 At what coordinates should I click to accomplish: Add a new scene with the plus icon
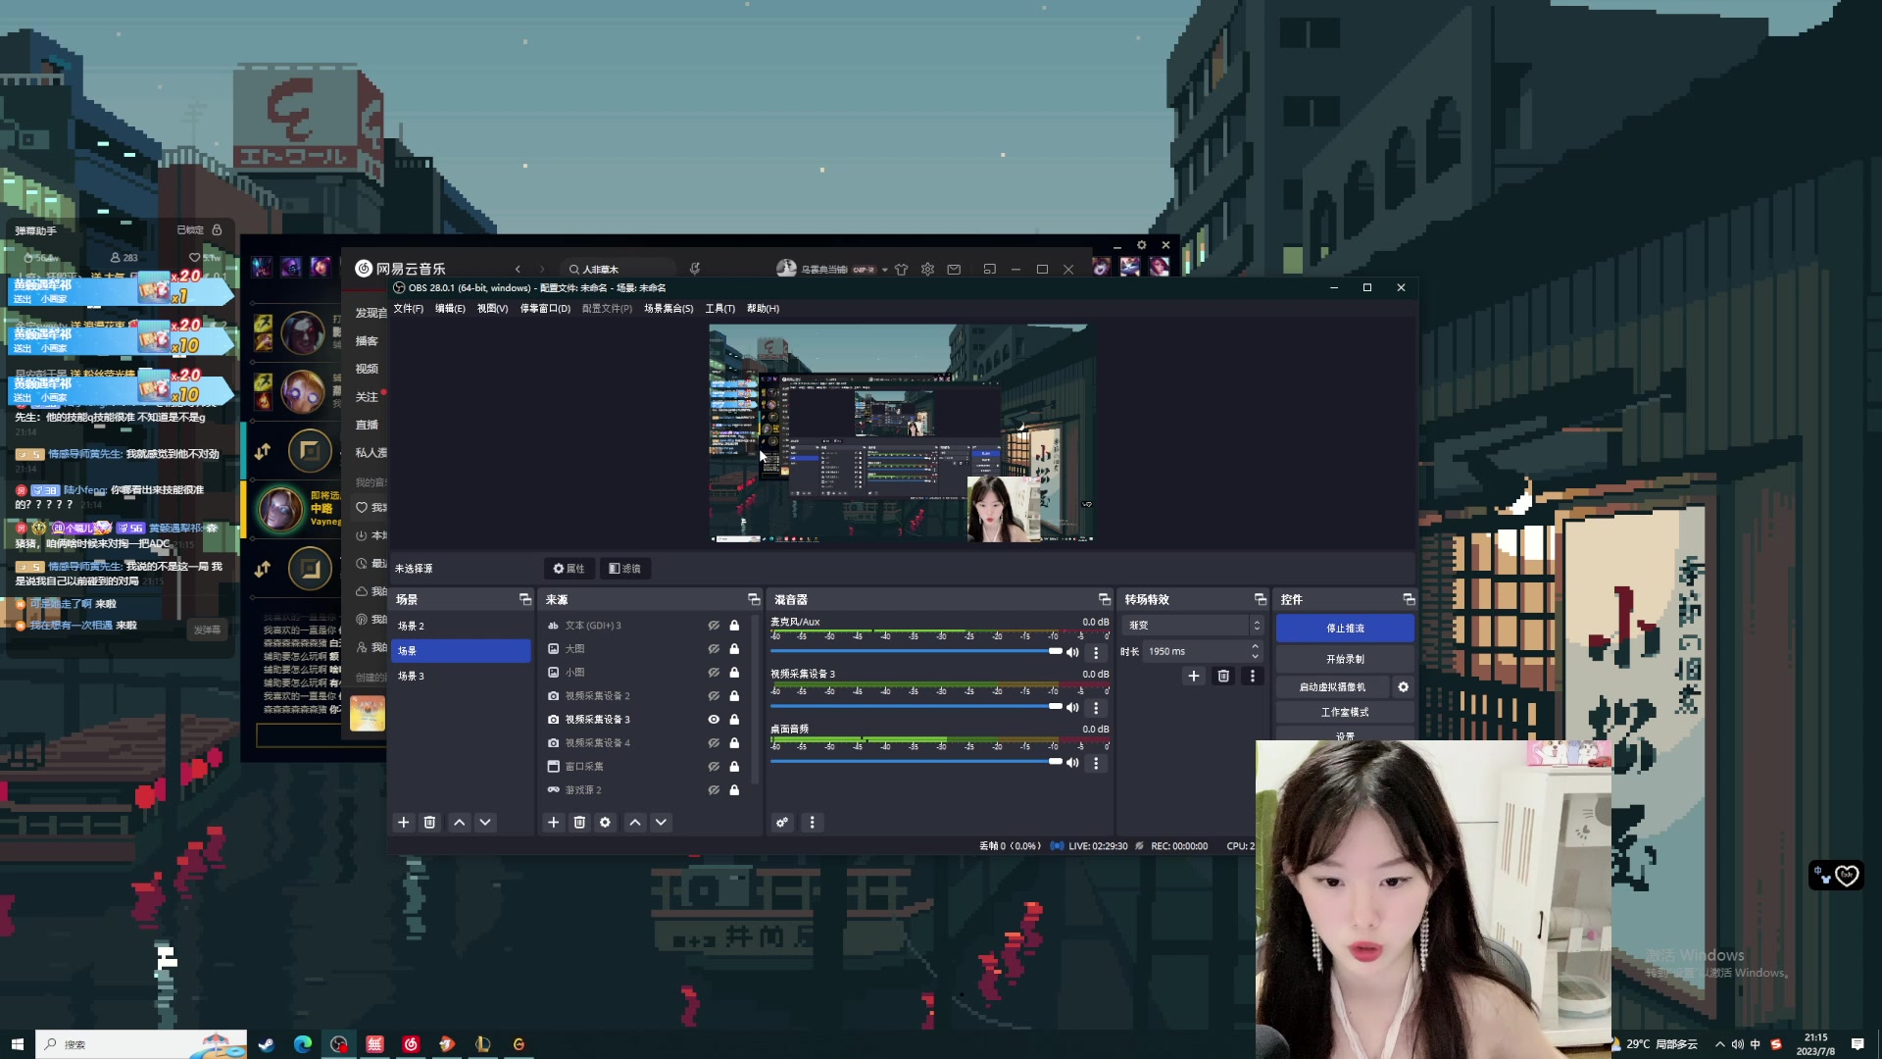(403, 823)
